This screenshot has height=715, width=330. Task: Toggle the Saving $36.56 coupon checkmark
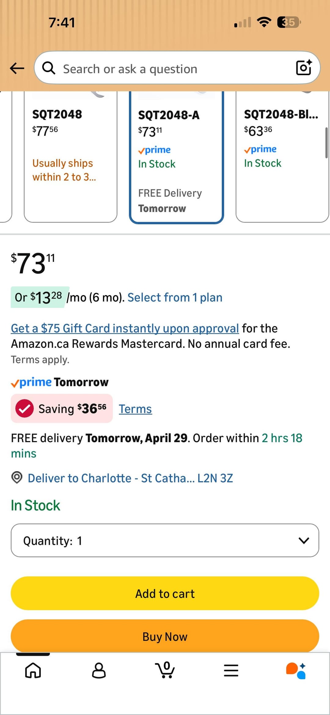coord(24,409)
